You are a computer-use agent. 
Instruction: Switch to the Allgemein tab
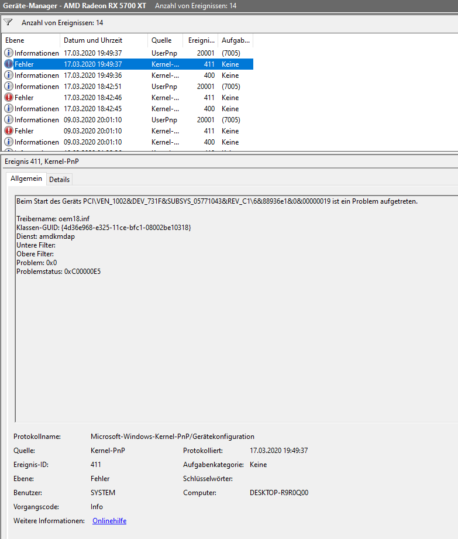pos(26,178)
